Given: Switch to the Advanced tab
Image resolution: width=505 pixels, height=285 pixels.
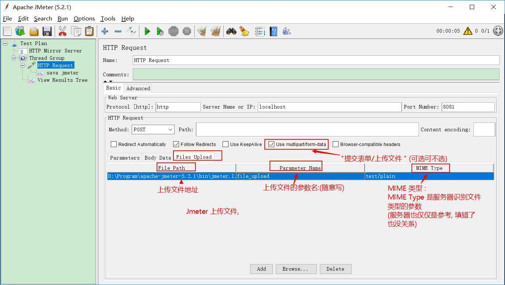Looking at the screenshot, I should (x=138, y=88).
